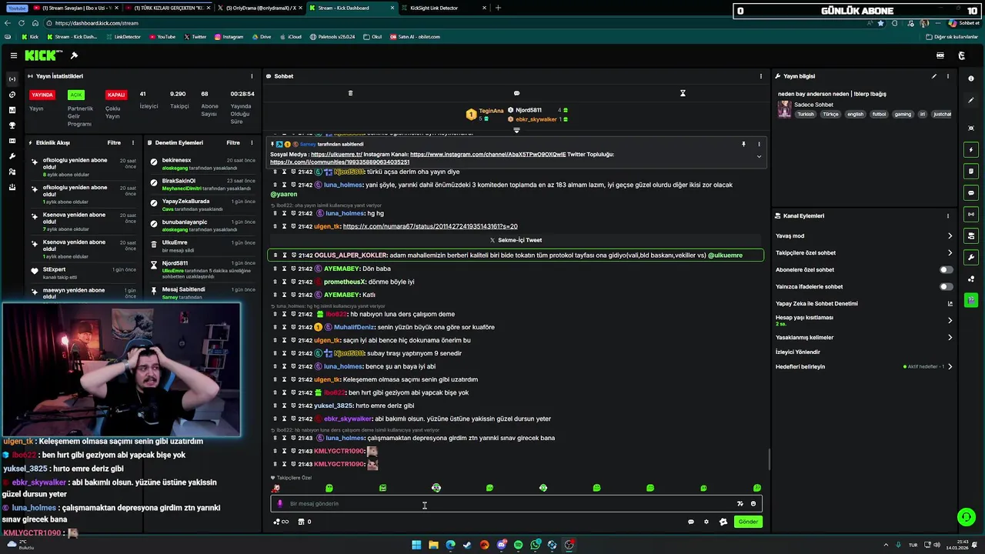Open Discord from the Windows taskbar
This screenshot has width=985, height=554.
coord(501,545)
